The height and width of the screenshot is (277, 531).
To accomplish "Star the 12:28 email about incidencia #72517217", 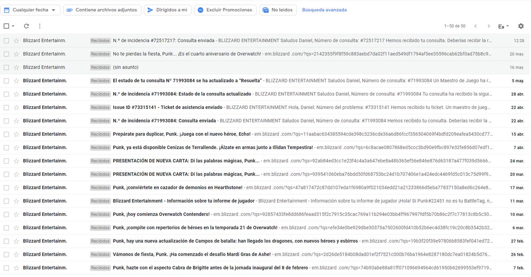I will [x=16, y=41].
